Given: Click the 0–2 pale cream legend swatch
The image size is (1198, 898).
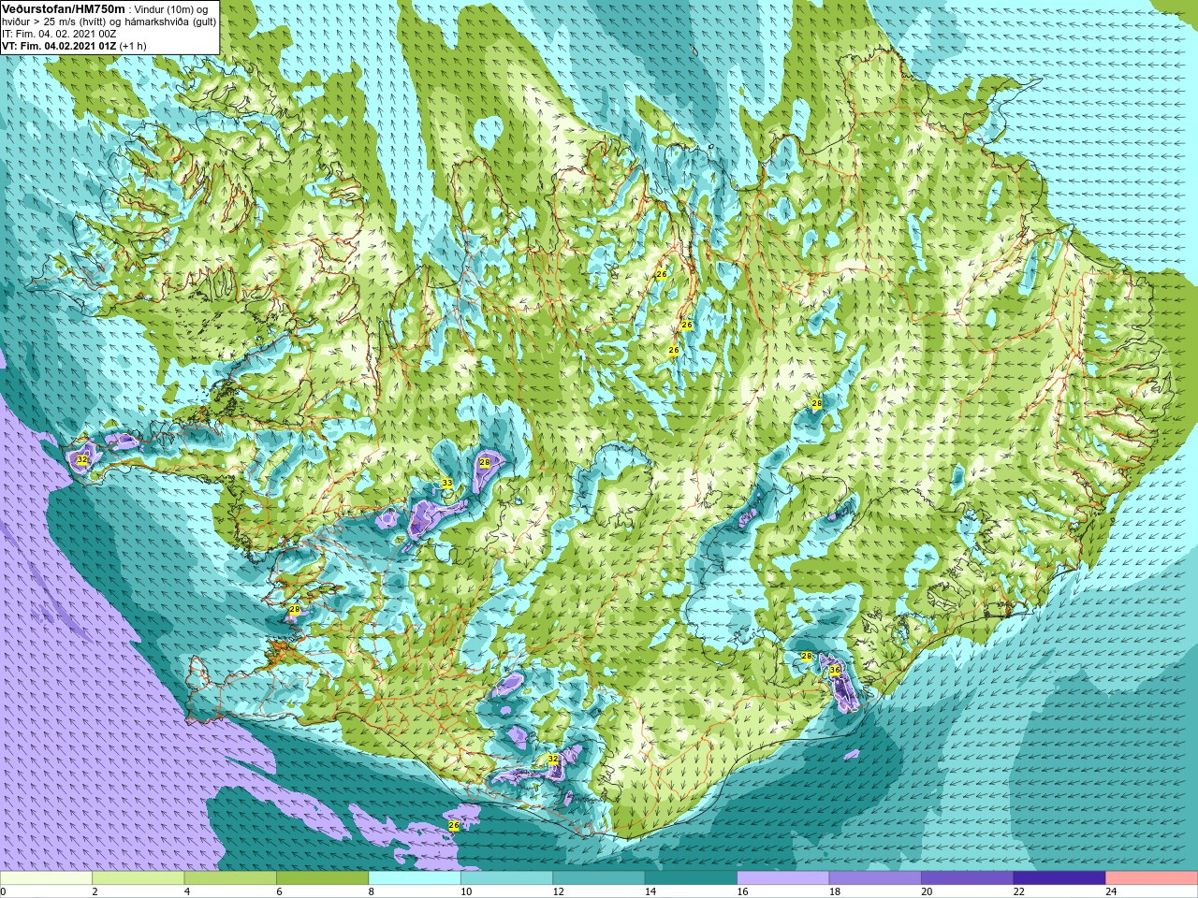Looking at the screenshot, I should pyautogui.click(x=47, y=878).
